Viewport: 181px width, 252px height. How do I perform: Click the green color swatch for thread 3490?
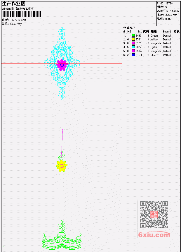pyautogui.click(x=133, y=35)
